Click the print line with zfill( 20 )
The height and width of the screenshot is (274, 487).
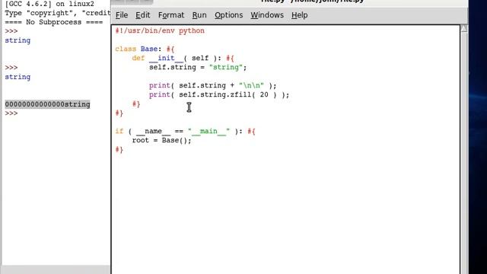coord(219,94)
